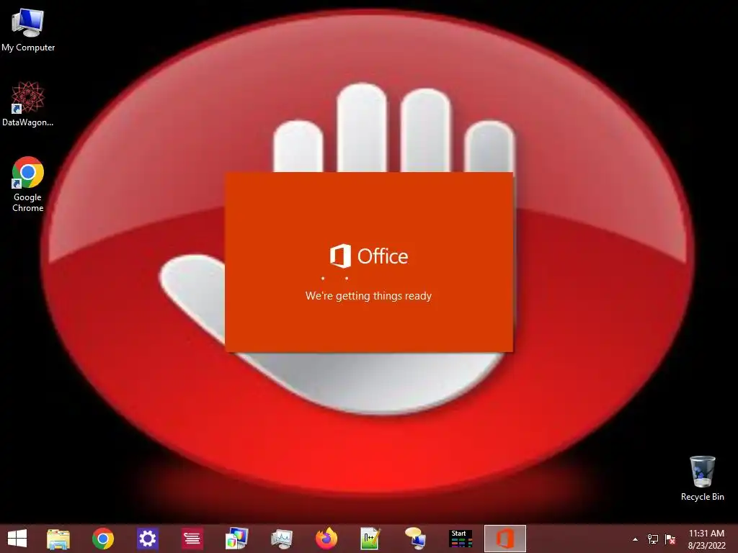Click the Office logo on splash screen
This screenshot has height=553, width=738.
point(369,256)
